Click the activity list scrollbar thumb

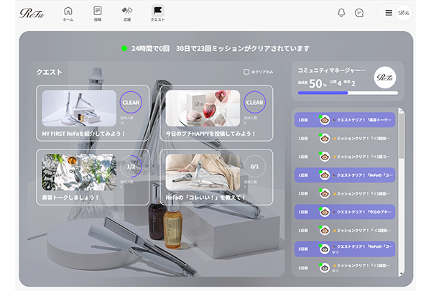tap(402, 136)
